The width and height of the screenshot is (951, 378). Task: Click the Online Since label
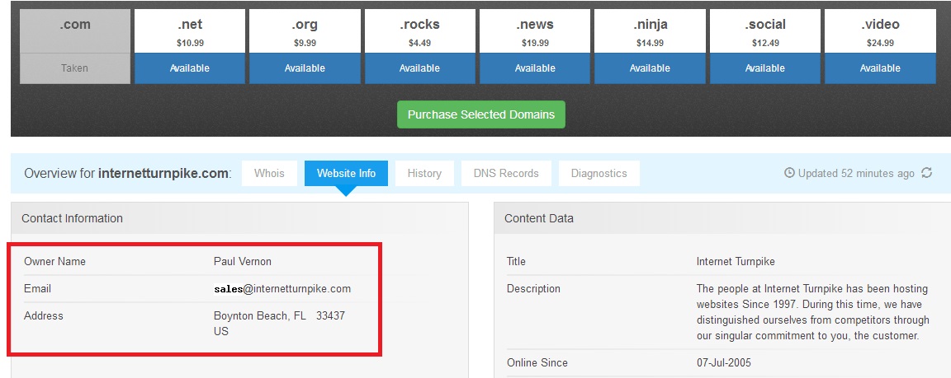pyautogui.click(x=537, y=363)
